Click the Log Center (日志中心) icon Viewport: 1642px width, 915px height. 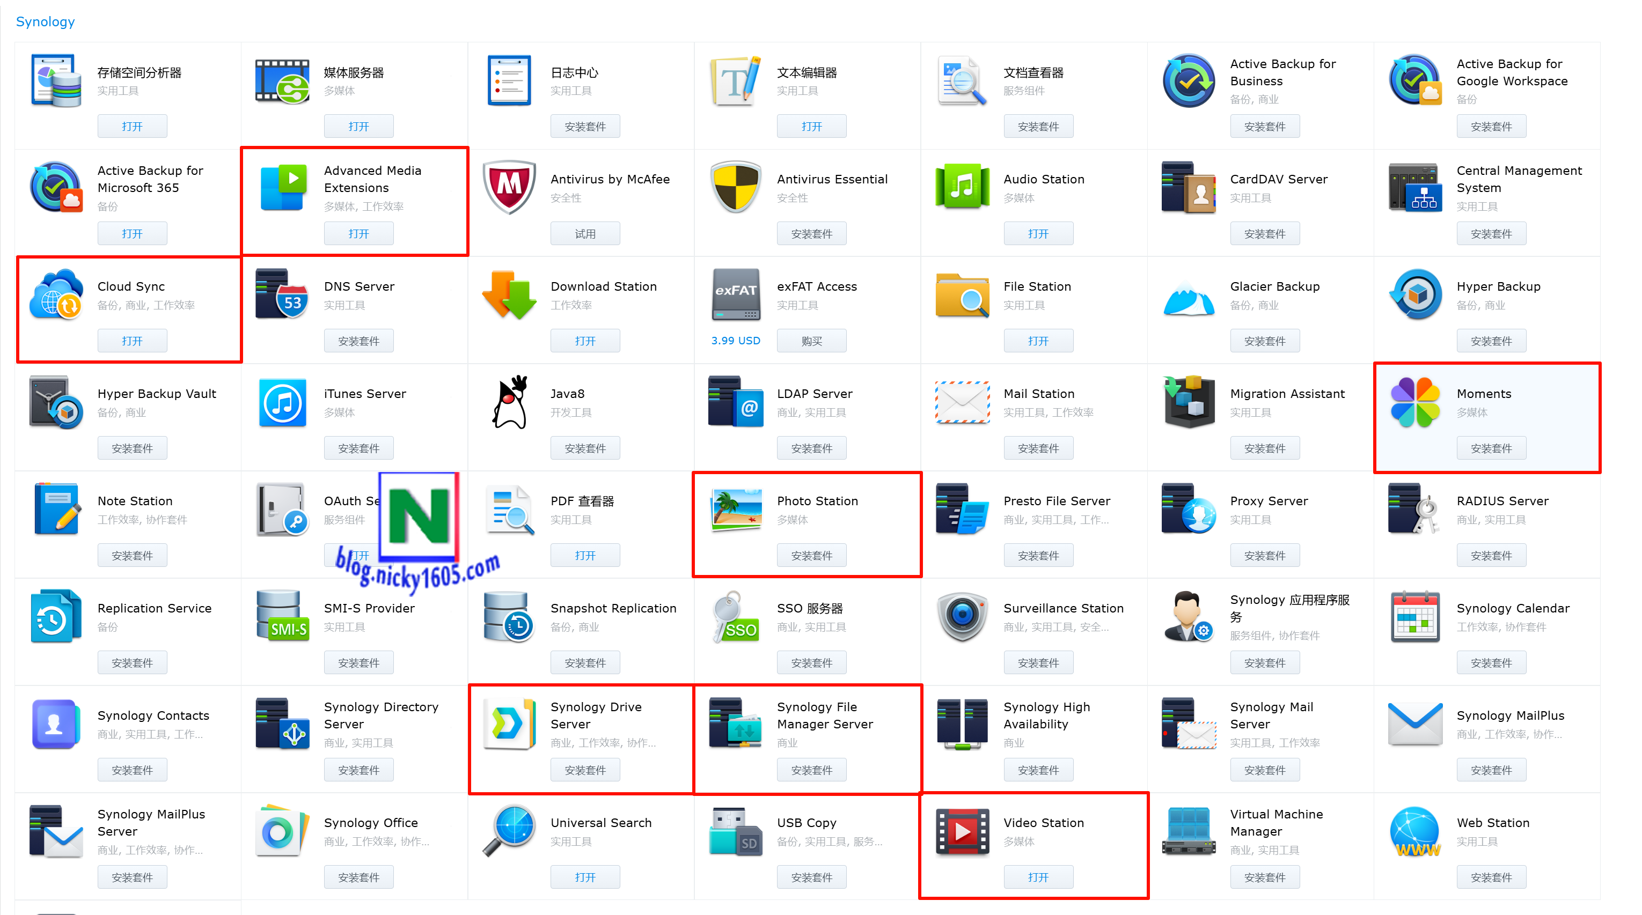(509, 81)
